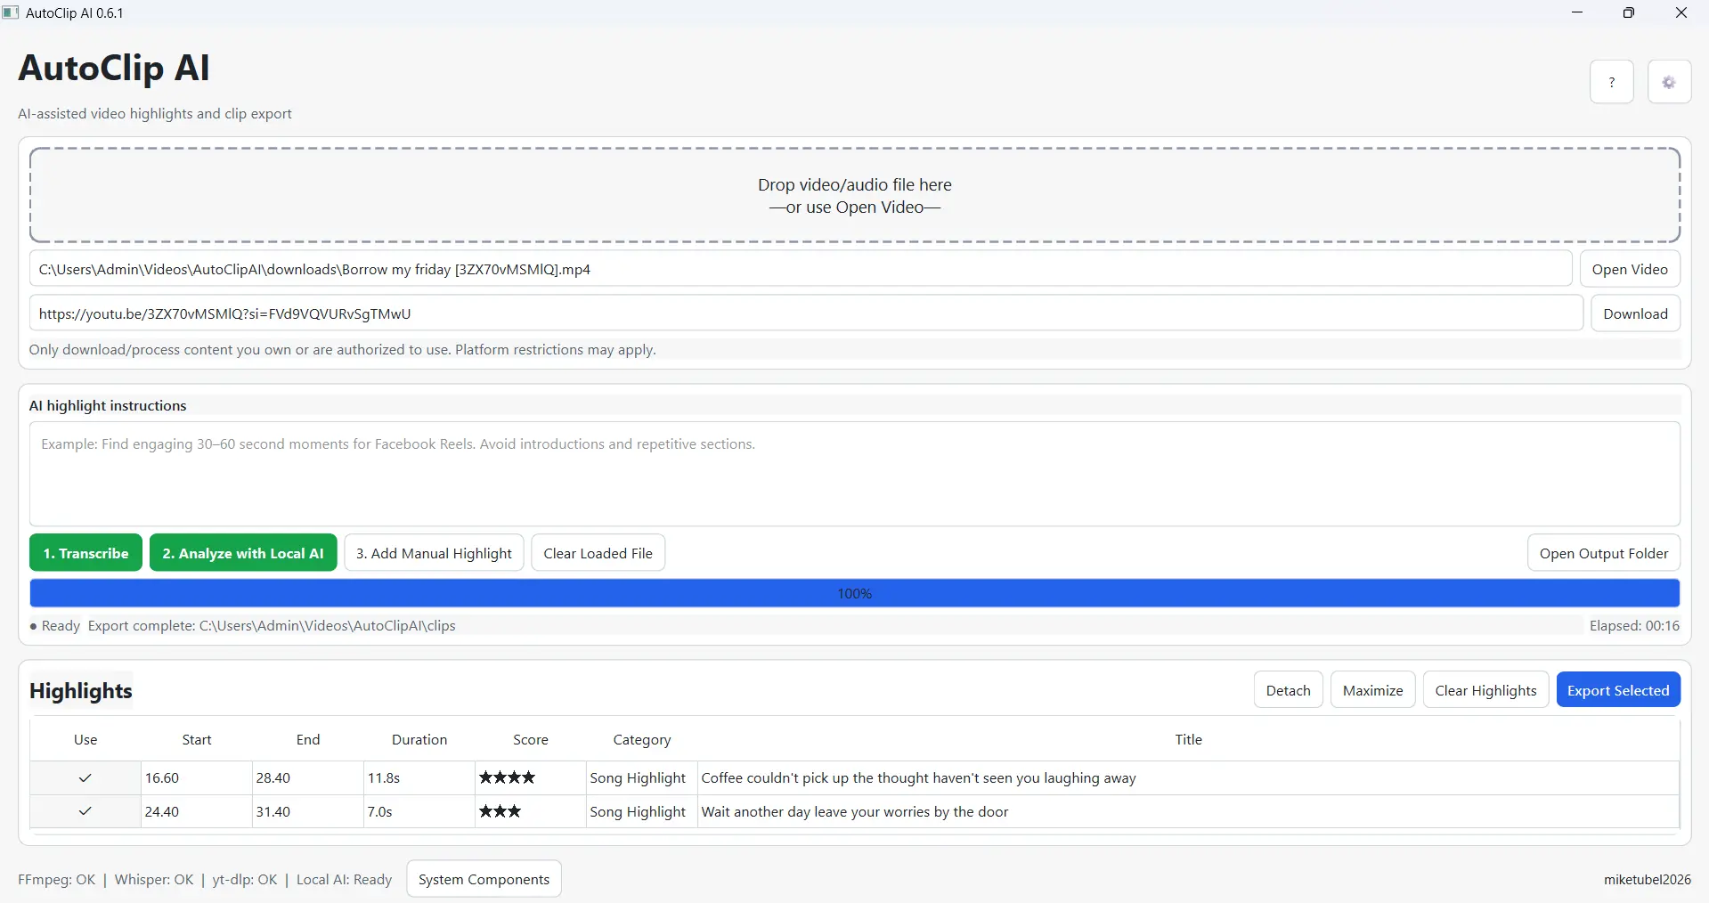The width and height of the screenshot is (1709, 903).
Task: Choose 3. Add Manual Highlight
Action: pos(434,553)
